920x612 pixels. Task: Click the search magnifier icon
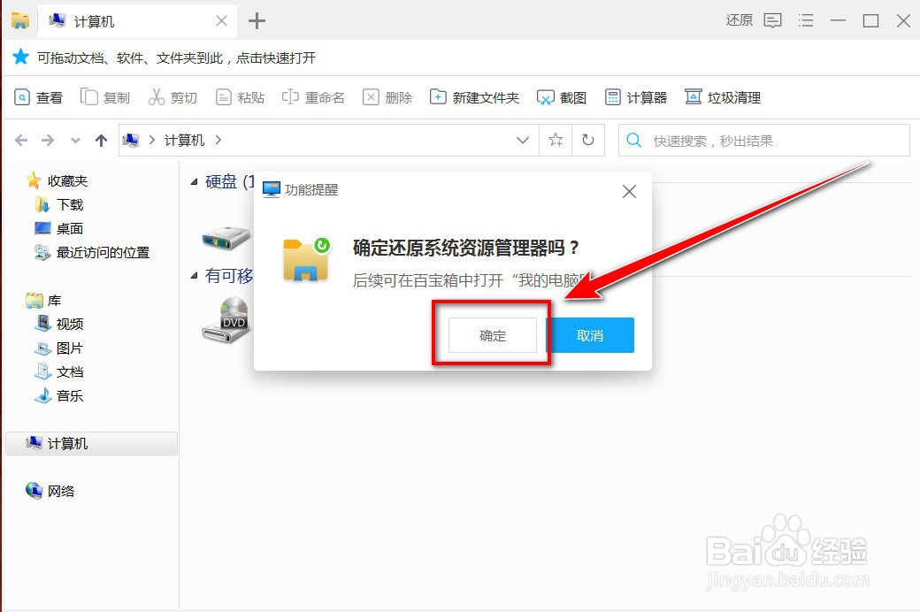(x=633, y=141)
